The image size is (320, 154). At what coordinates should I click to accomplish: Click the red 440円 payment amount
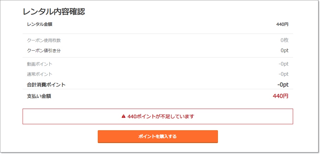(x=280, y=96)
